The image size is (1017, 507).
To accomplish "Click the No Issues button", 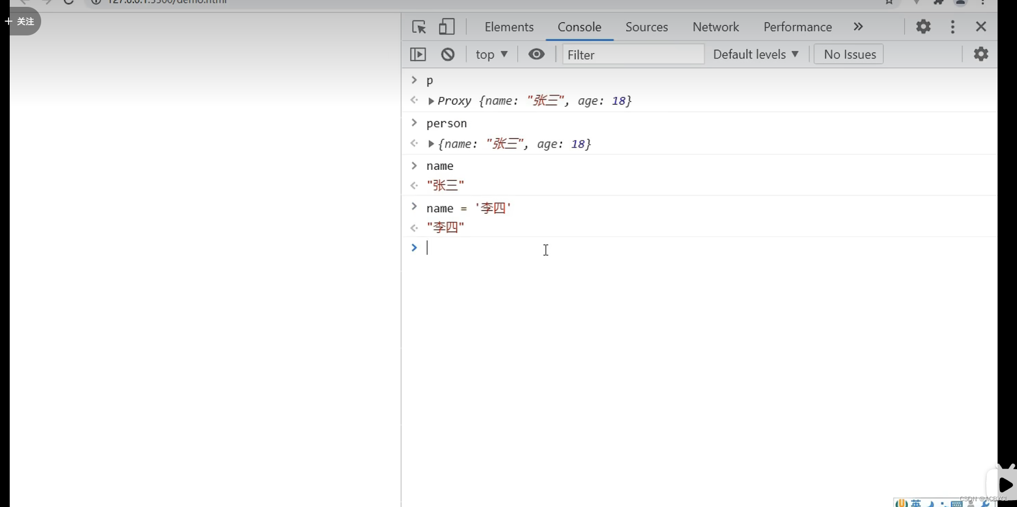I will point(849,54).
